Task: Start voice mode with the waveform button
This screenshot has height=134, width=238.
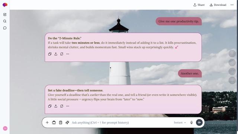Action: coord(199,122)
